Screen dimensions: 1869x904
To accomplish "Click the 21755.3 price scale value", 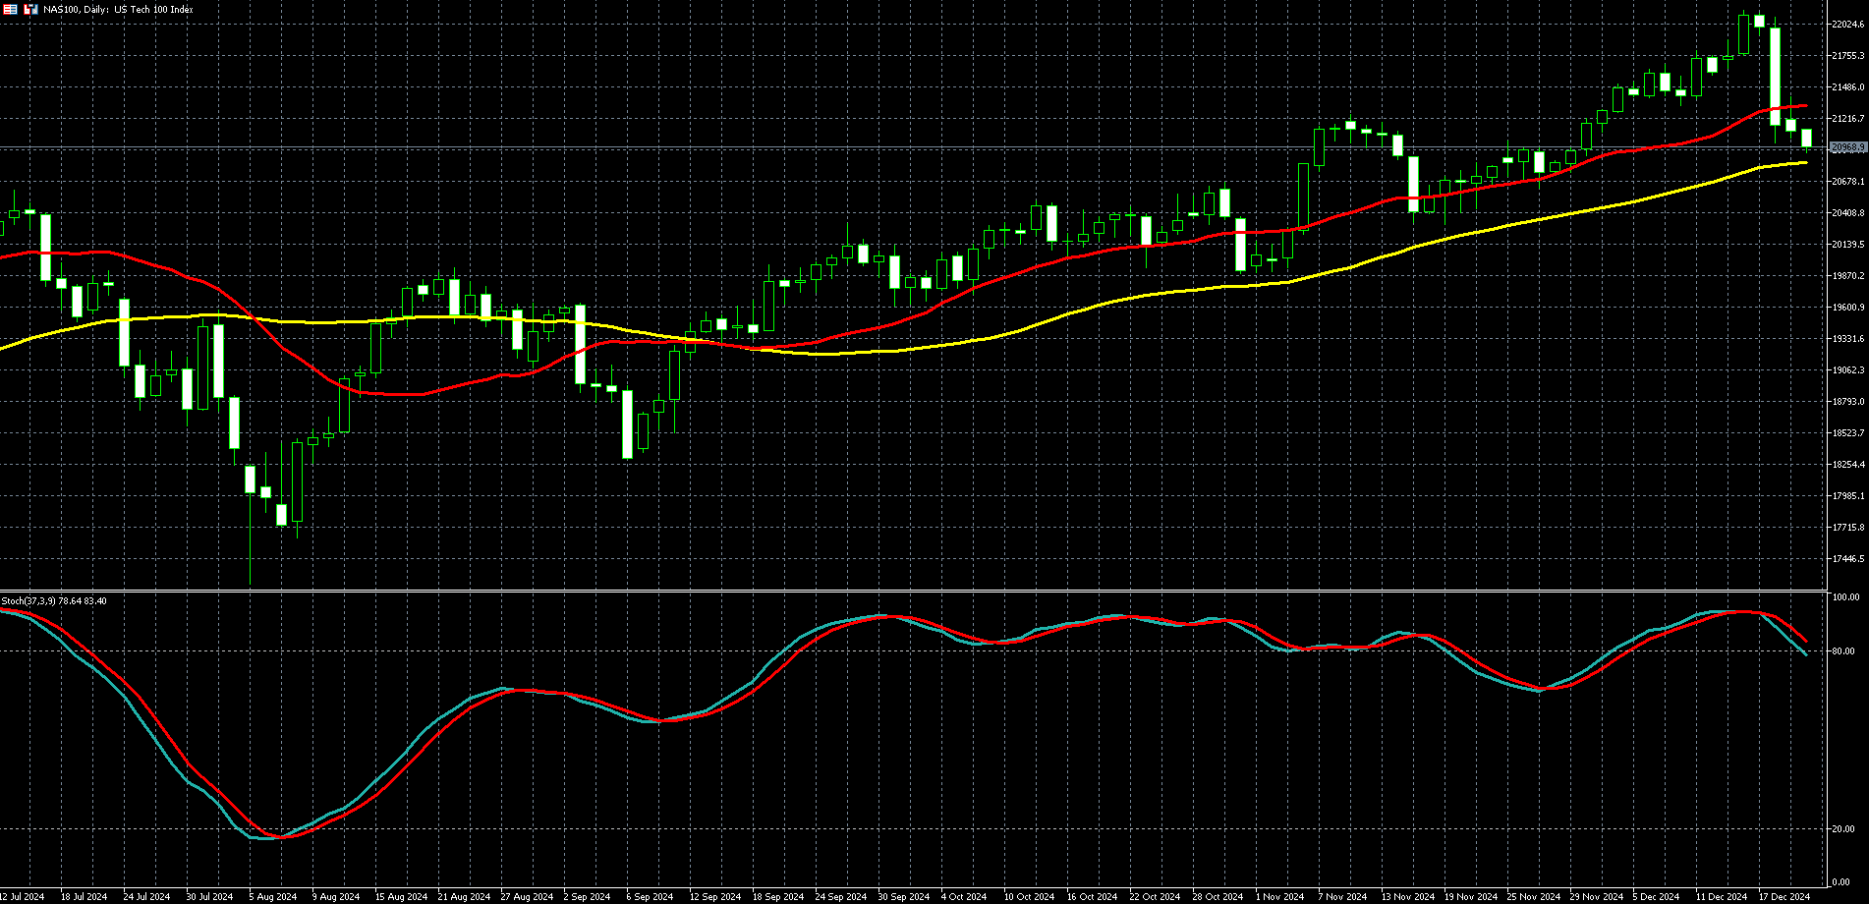I will (x=1848, y=56).
